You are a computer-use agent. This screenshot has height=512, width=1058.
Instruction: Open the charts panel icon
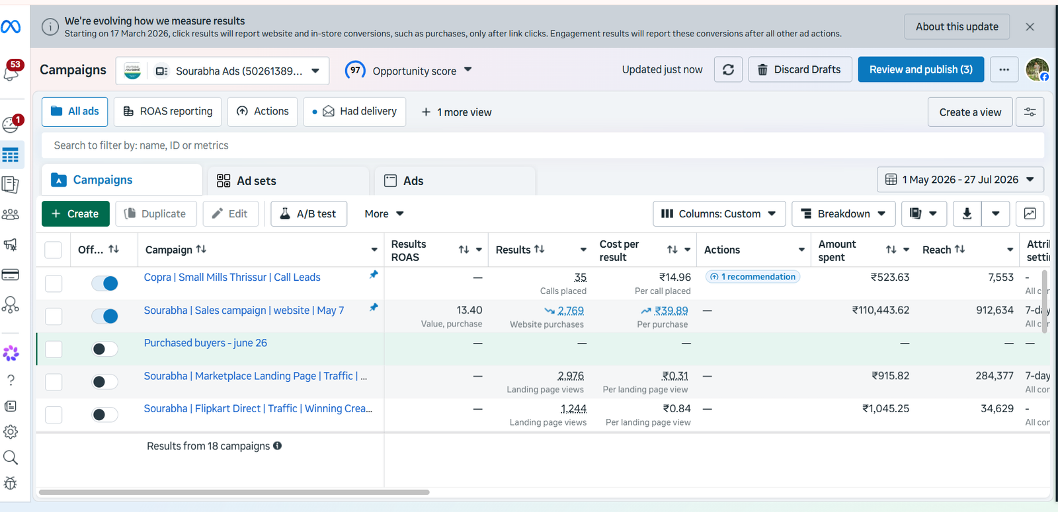pos(1030,213)
